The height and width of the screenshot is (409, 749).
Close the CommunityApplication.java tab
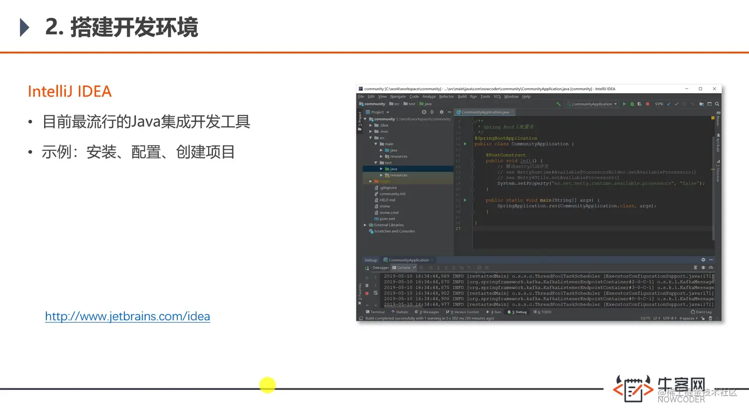pos(513,112)
